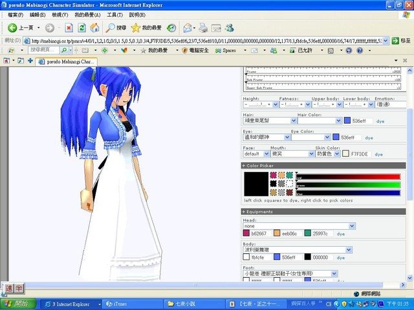Expand the Body equipment dropdown

click(x=349, y=250)
